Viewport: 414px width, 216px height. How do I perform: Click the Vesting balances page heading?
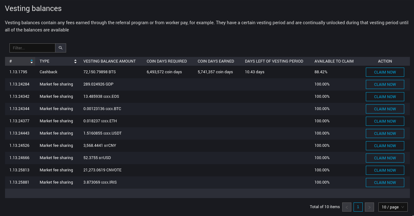(x=33, y=8)
